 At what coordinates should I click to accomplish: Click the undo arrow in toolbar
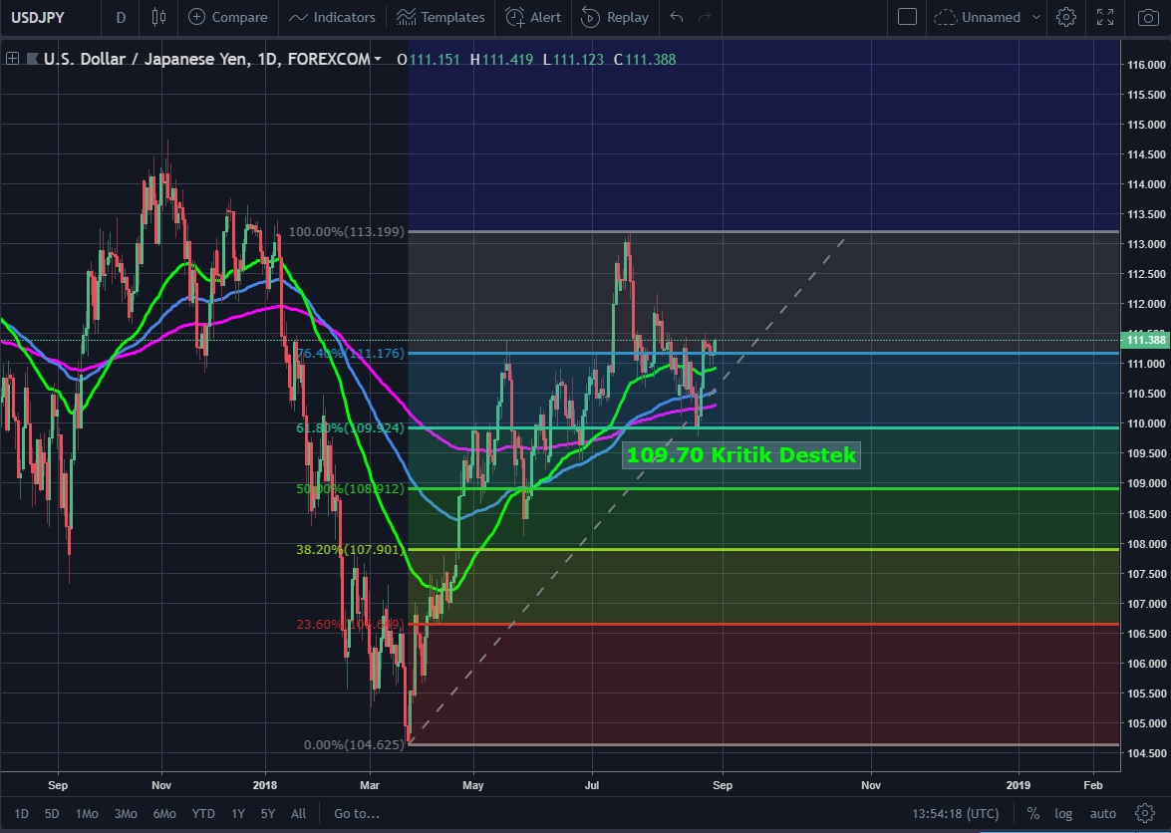tap(678, 17)
